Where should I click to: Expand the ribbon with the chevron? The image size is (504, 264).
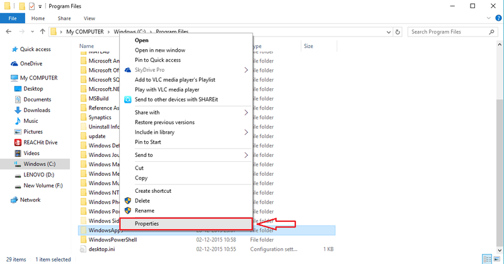(x=489, y=18)
